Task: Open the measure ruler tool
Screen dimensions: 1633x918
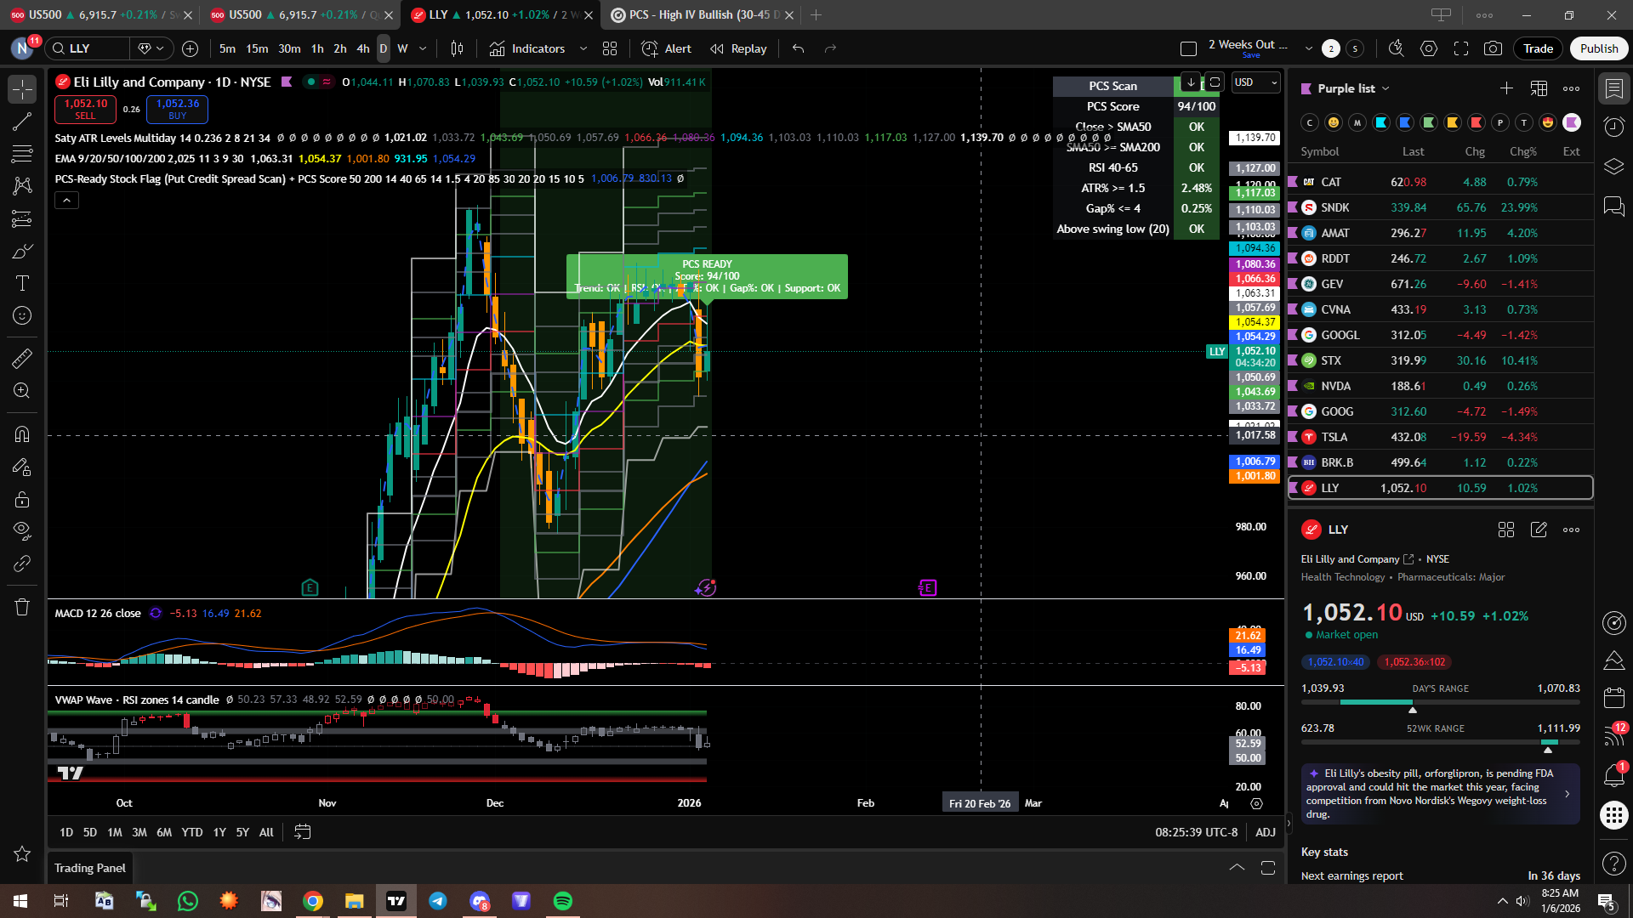Action: [22, 358]
